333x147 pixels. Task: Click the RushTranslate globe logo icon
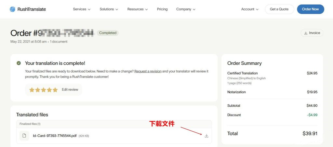(x=13, y=9)
